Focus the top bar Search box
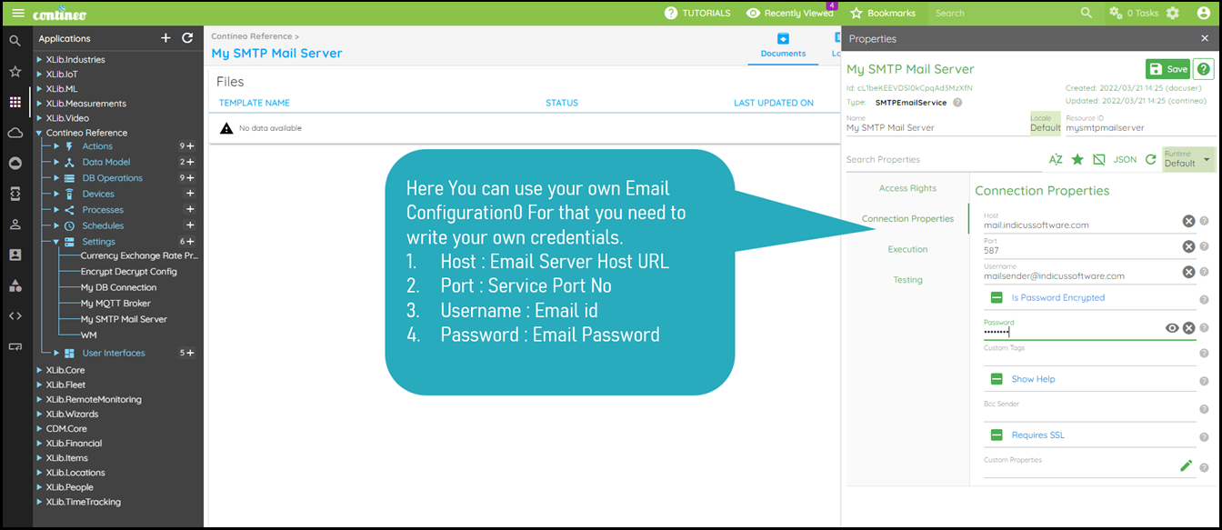The image size is (1222, 530). 1002,13
